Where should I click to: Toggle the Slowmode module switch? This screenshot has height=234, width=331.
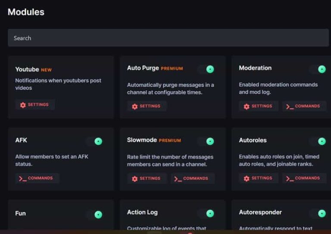pos(206,141)
